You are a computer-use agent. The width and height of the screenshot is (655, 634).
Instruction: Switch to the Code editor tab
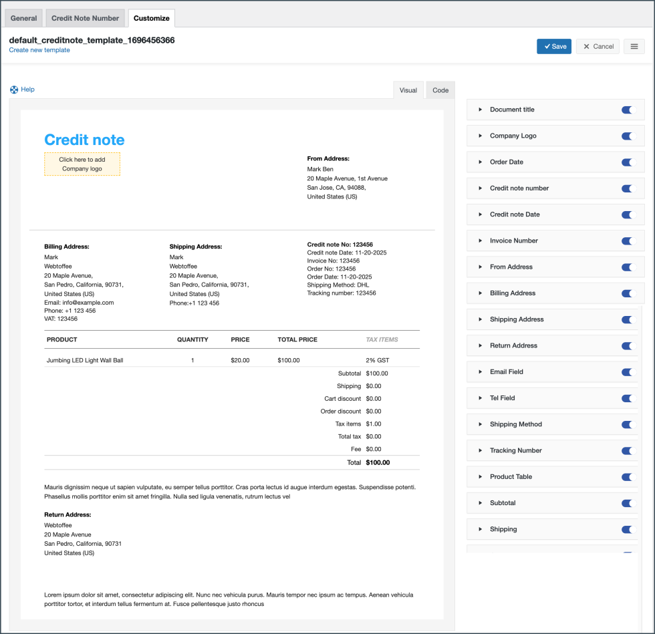click(x=440, y=90)
